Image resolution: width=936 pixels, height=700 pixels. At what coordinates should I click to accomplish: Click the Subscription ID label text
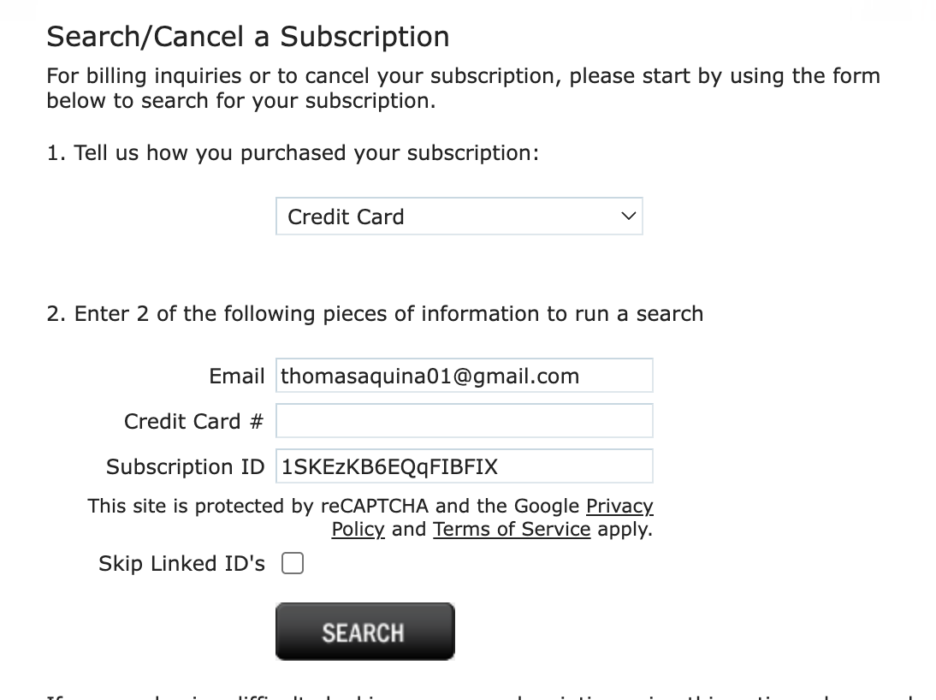point(185,466)
